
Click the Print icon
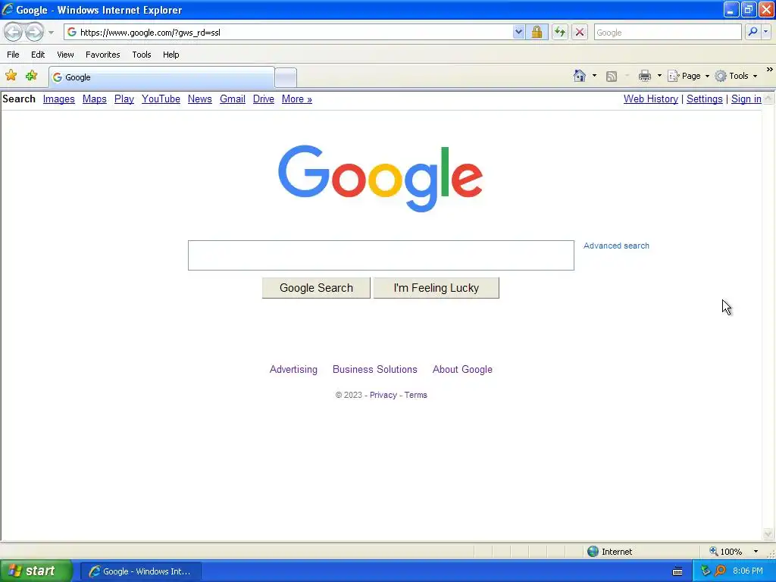(645, 76)
